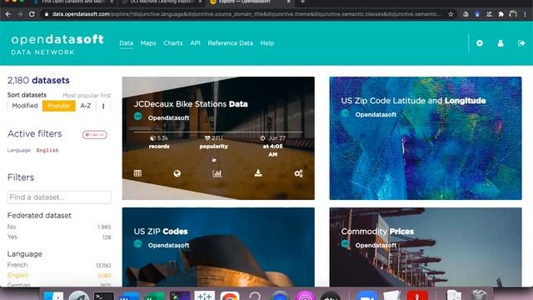Open the Help nav item
Viewport: 533px width, 300px height.
pos(267,43)
